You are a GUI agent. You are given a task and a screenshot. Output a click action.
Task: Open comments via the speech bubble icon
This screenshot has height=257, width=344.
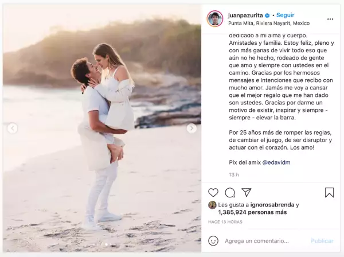pyautogui.click(x=230, y=193)
